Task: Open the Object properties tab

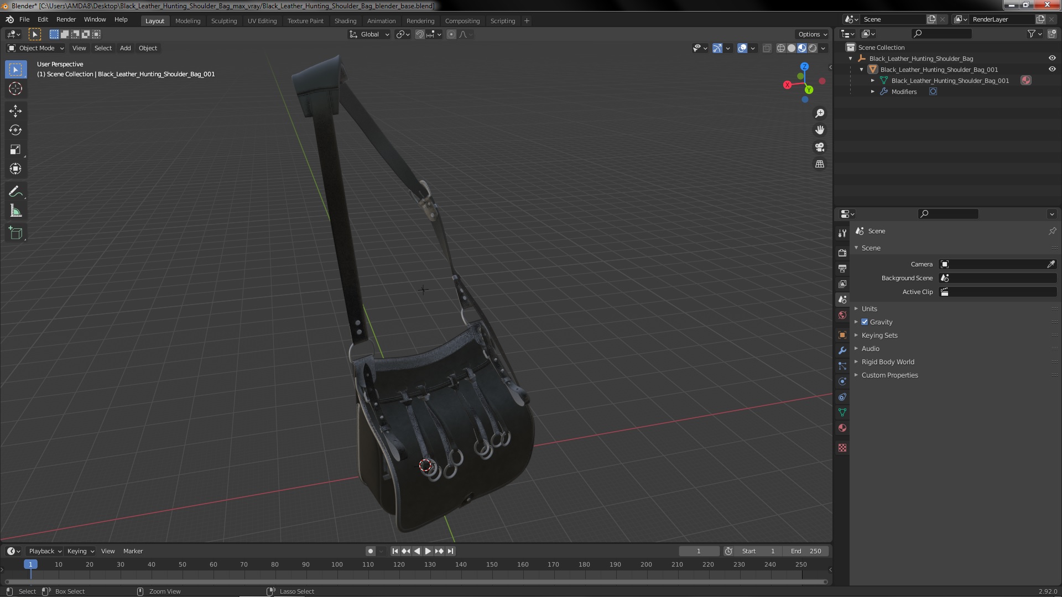Action: tap(842, 335)
